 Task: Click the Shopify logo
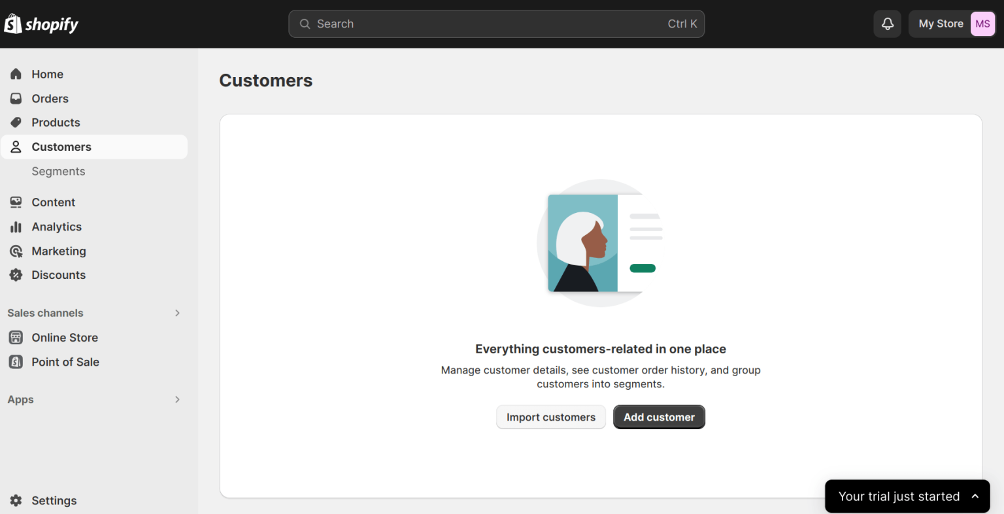pyautogui.click(x=41, y=24)
